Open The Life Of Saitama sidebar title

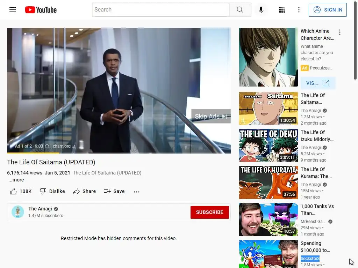click(313, 99)
